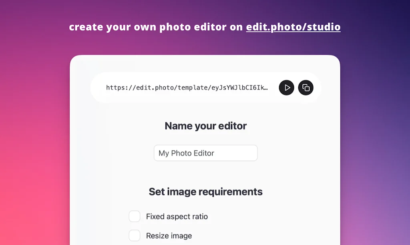The image size is (410, 245).
Task: Select the triangle play icon beside the URL
Action: tap(286, 88)
